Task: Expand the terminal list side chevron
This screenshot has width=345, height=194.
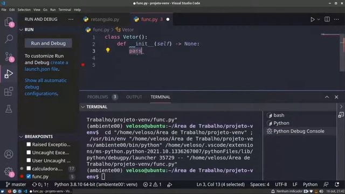Action: click(341, 107)
